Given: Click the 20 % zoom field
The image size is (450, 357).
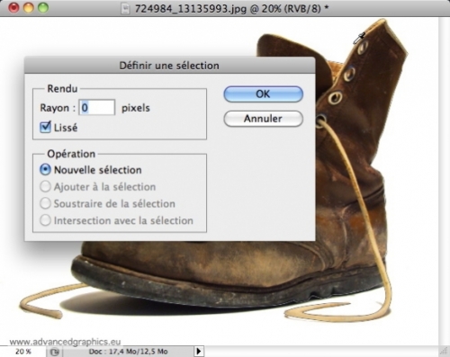Looking at the screenshot, I should coord(23,352).
